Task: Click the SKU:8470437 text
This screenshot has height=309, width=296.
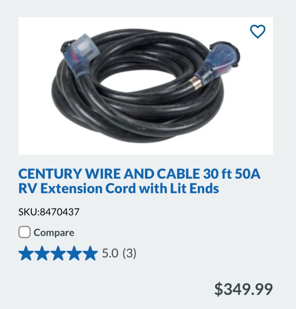Action: pyautogui.click(x=49, y=212)
